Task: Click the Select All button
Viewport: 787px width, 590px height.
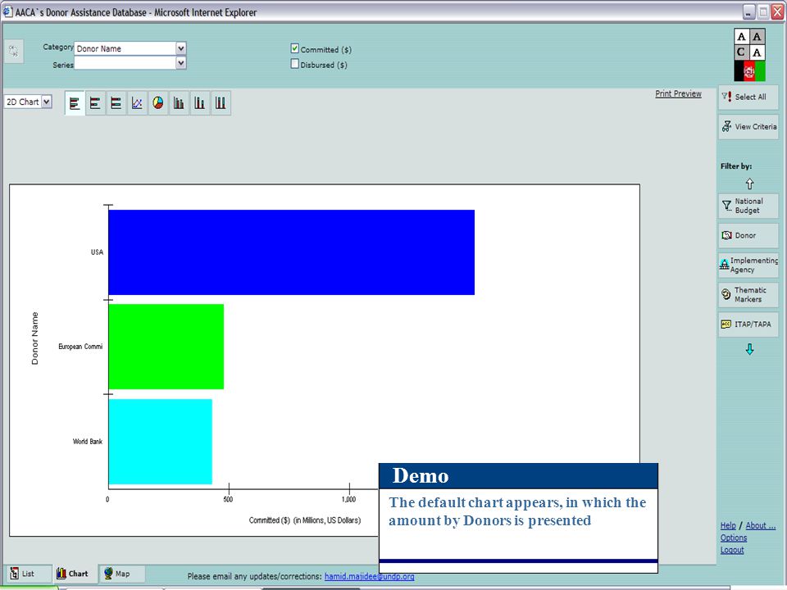Action: coord(748,97)
